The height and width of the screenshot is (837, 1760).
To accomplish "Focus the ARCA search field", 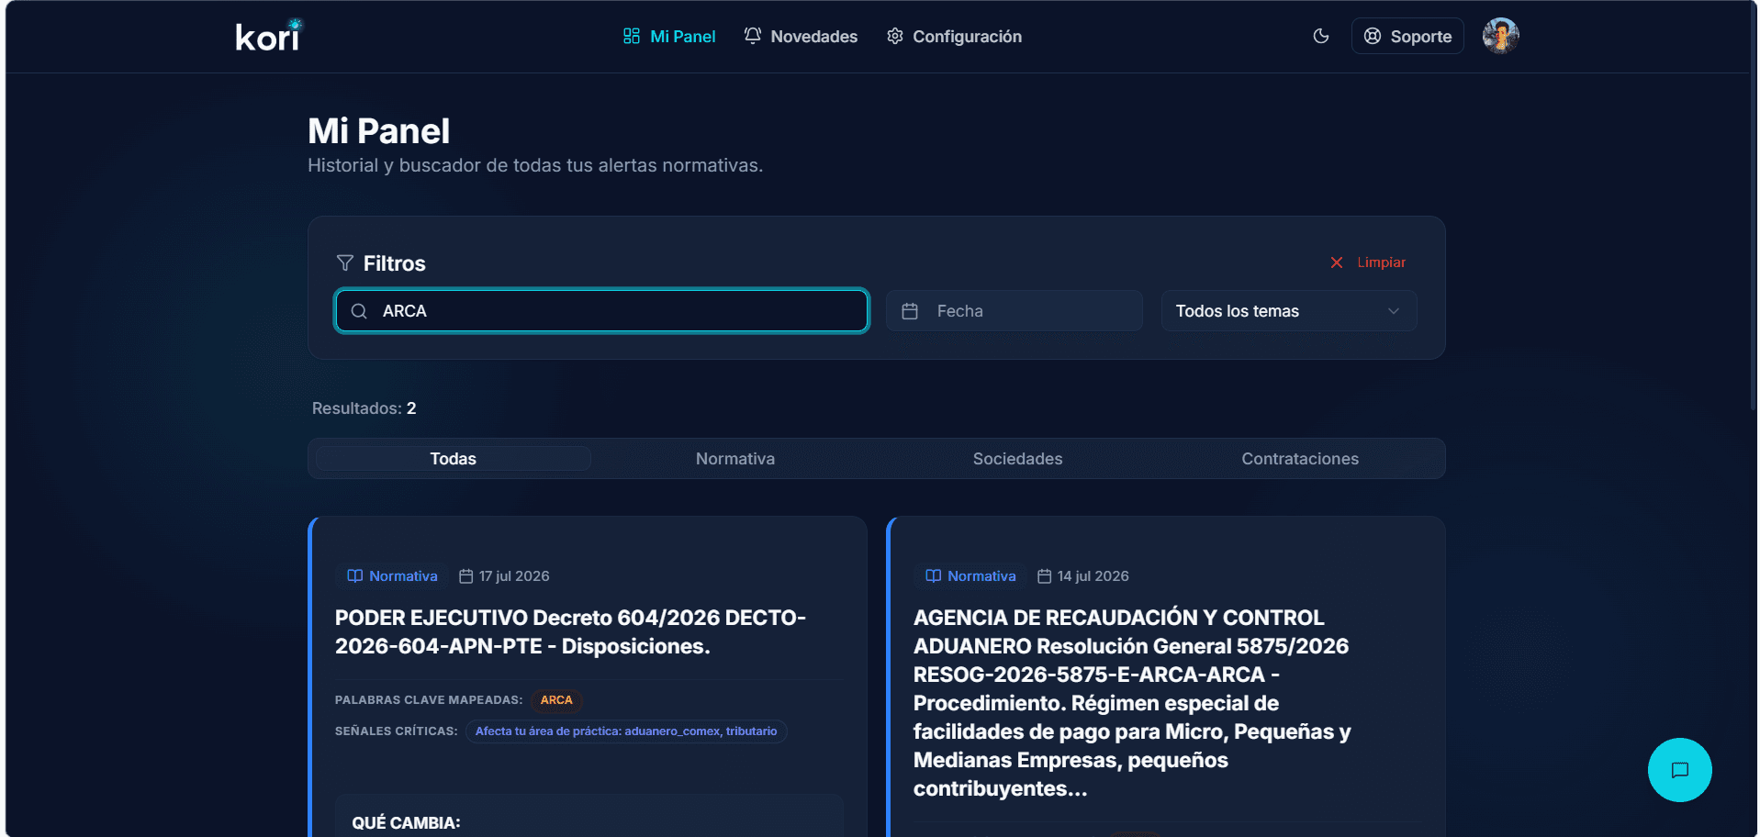I will click(601, 311).
